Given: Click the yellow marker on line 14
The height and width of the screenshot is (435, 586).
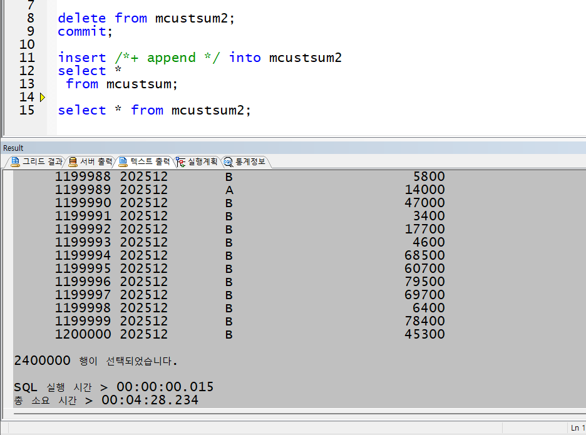Looking at the screenshot, I should (x=42, y=98).
